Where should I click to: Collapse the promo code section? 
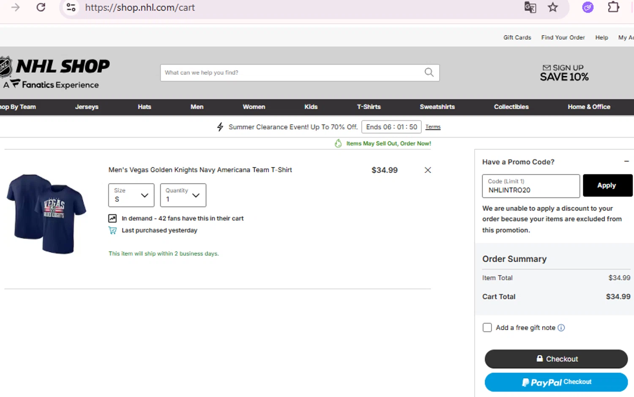[x=626, y=162]
